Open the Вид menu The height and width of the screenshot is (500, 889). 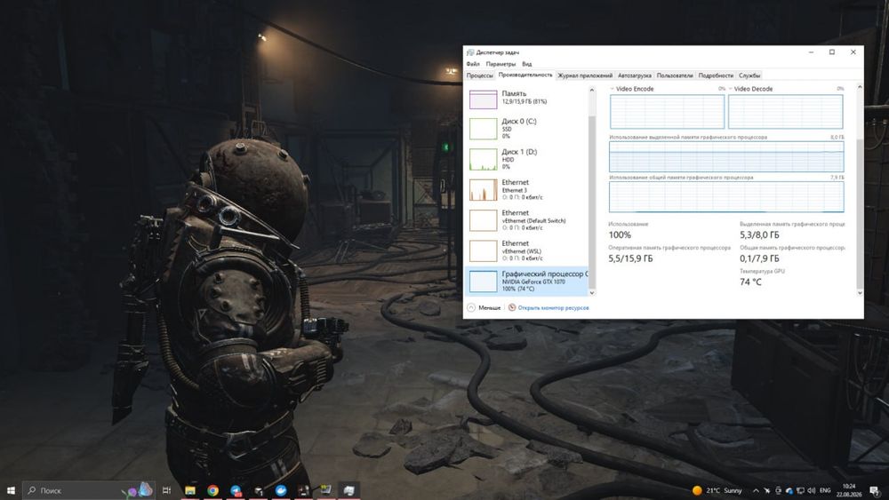pyautogui.click(x=526, y=64)
